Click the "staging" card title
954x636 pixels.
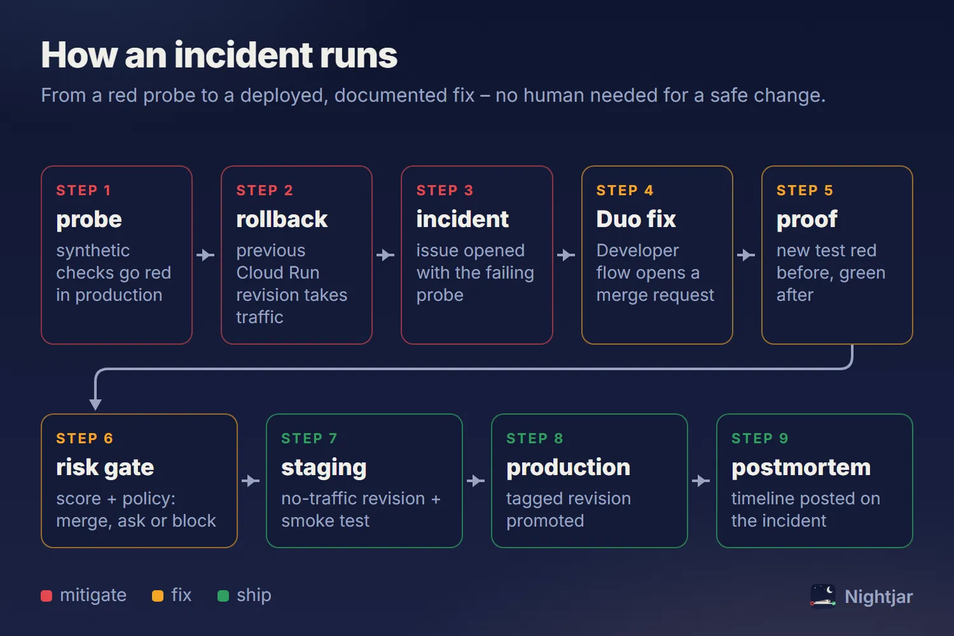pos(324,467)
